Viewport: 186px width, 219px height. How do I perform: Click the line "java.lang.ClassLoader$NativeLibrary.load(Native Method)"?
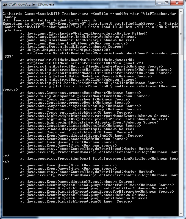84,33
